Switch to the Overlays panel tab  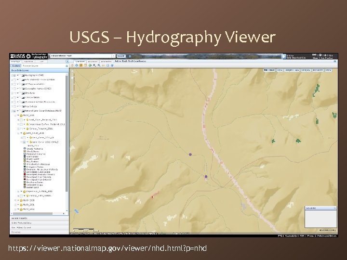[x=15, y=62]
